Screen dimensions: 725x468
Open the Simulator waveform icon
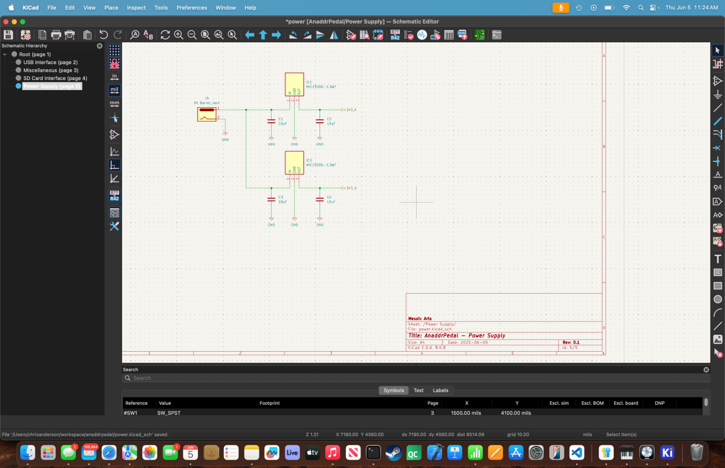pyautogui.click(x=422, y=35)
